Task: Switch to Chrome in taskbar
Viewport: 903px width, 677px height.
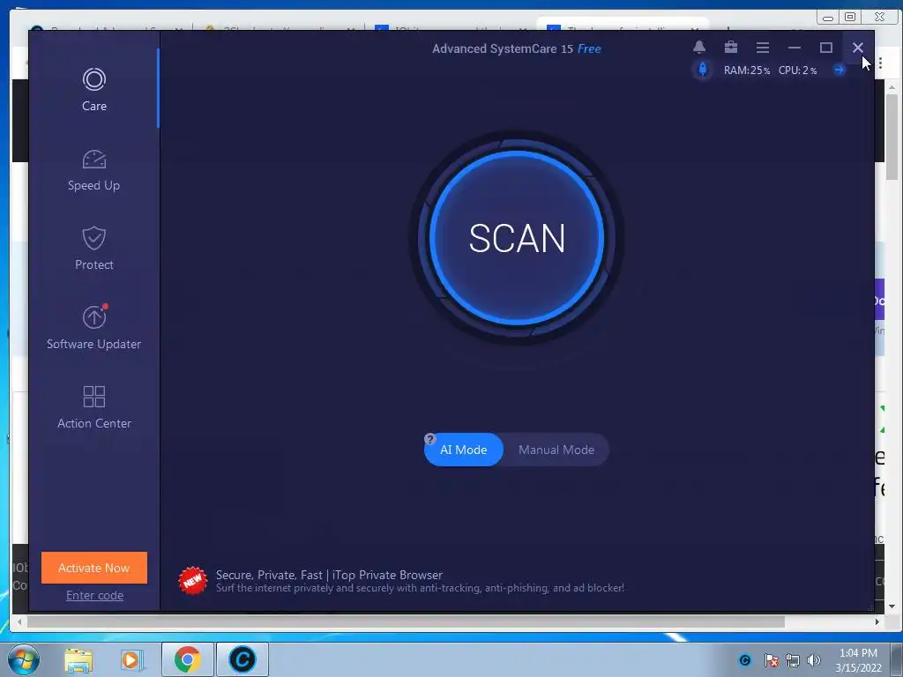Action: (187, 659)
